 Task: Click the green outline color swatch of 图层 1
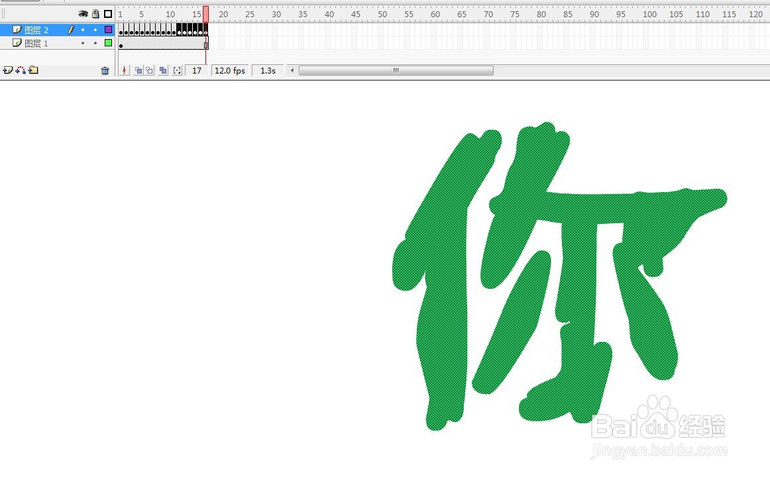(x=108, y=42)
